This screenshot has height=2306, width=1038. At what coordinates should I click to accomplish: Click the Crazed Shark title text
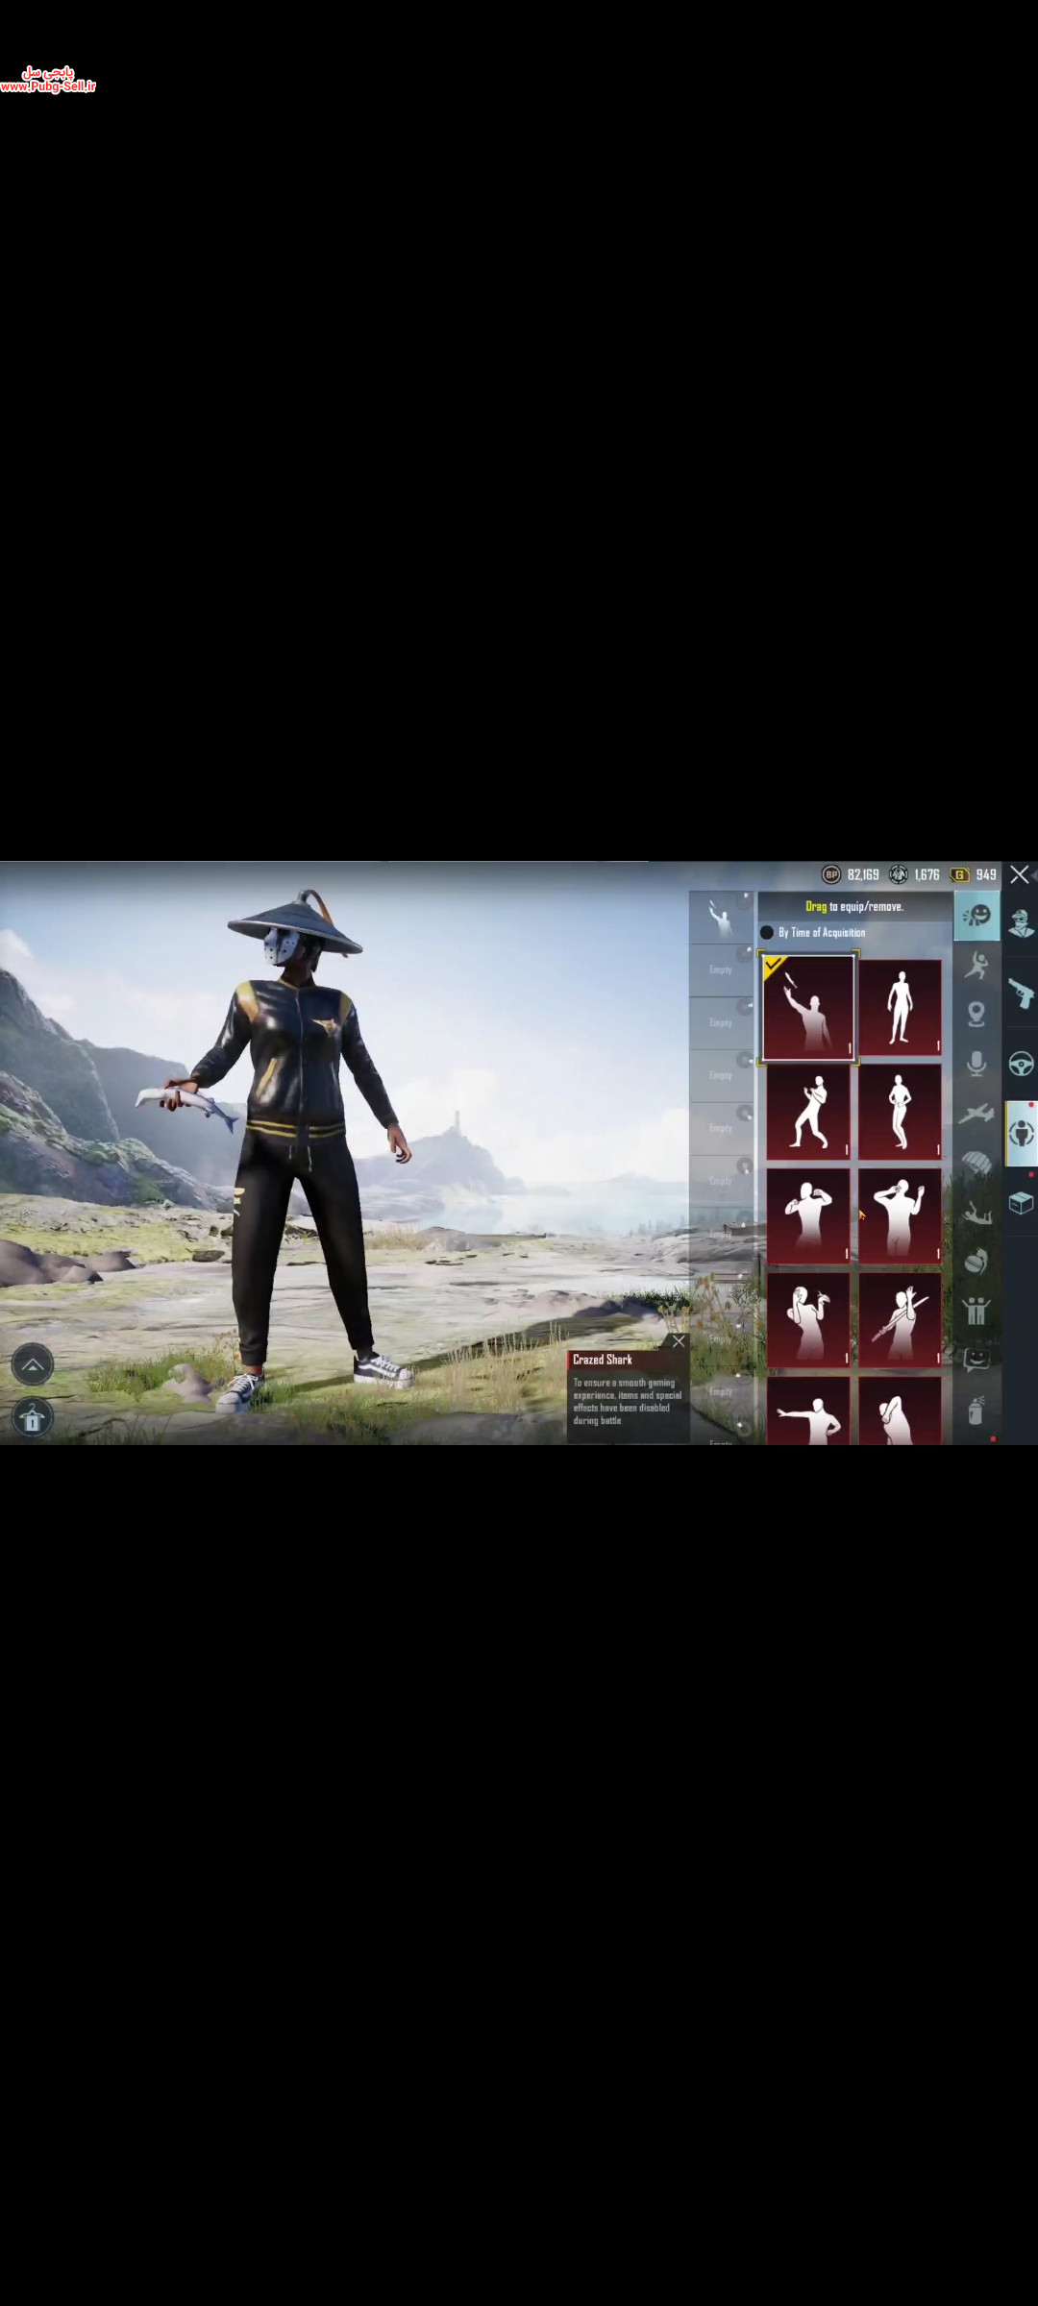pyautogui.click(x=603, y=1360)
